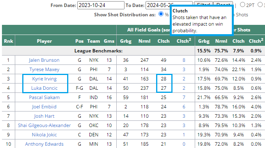Sort table by Player column header
This screenshot has width=265, height=148.
pos(44,41)
